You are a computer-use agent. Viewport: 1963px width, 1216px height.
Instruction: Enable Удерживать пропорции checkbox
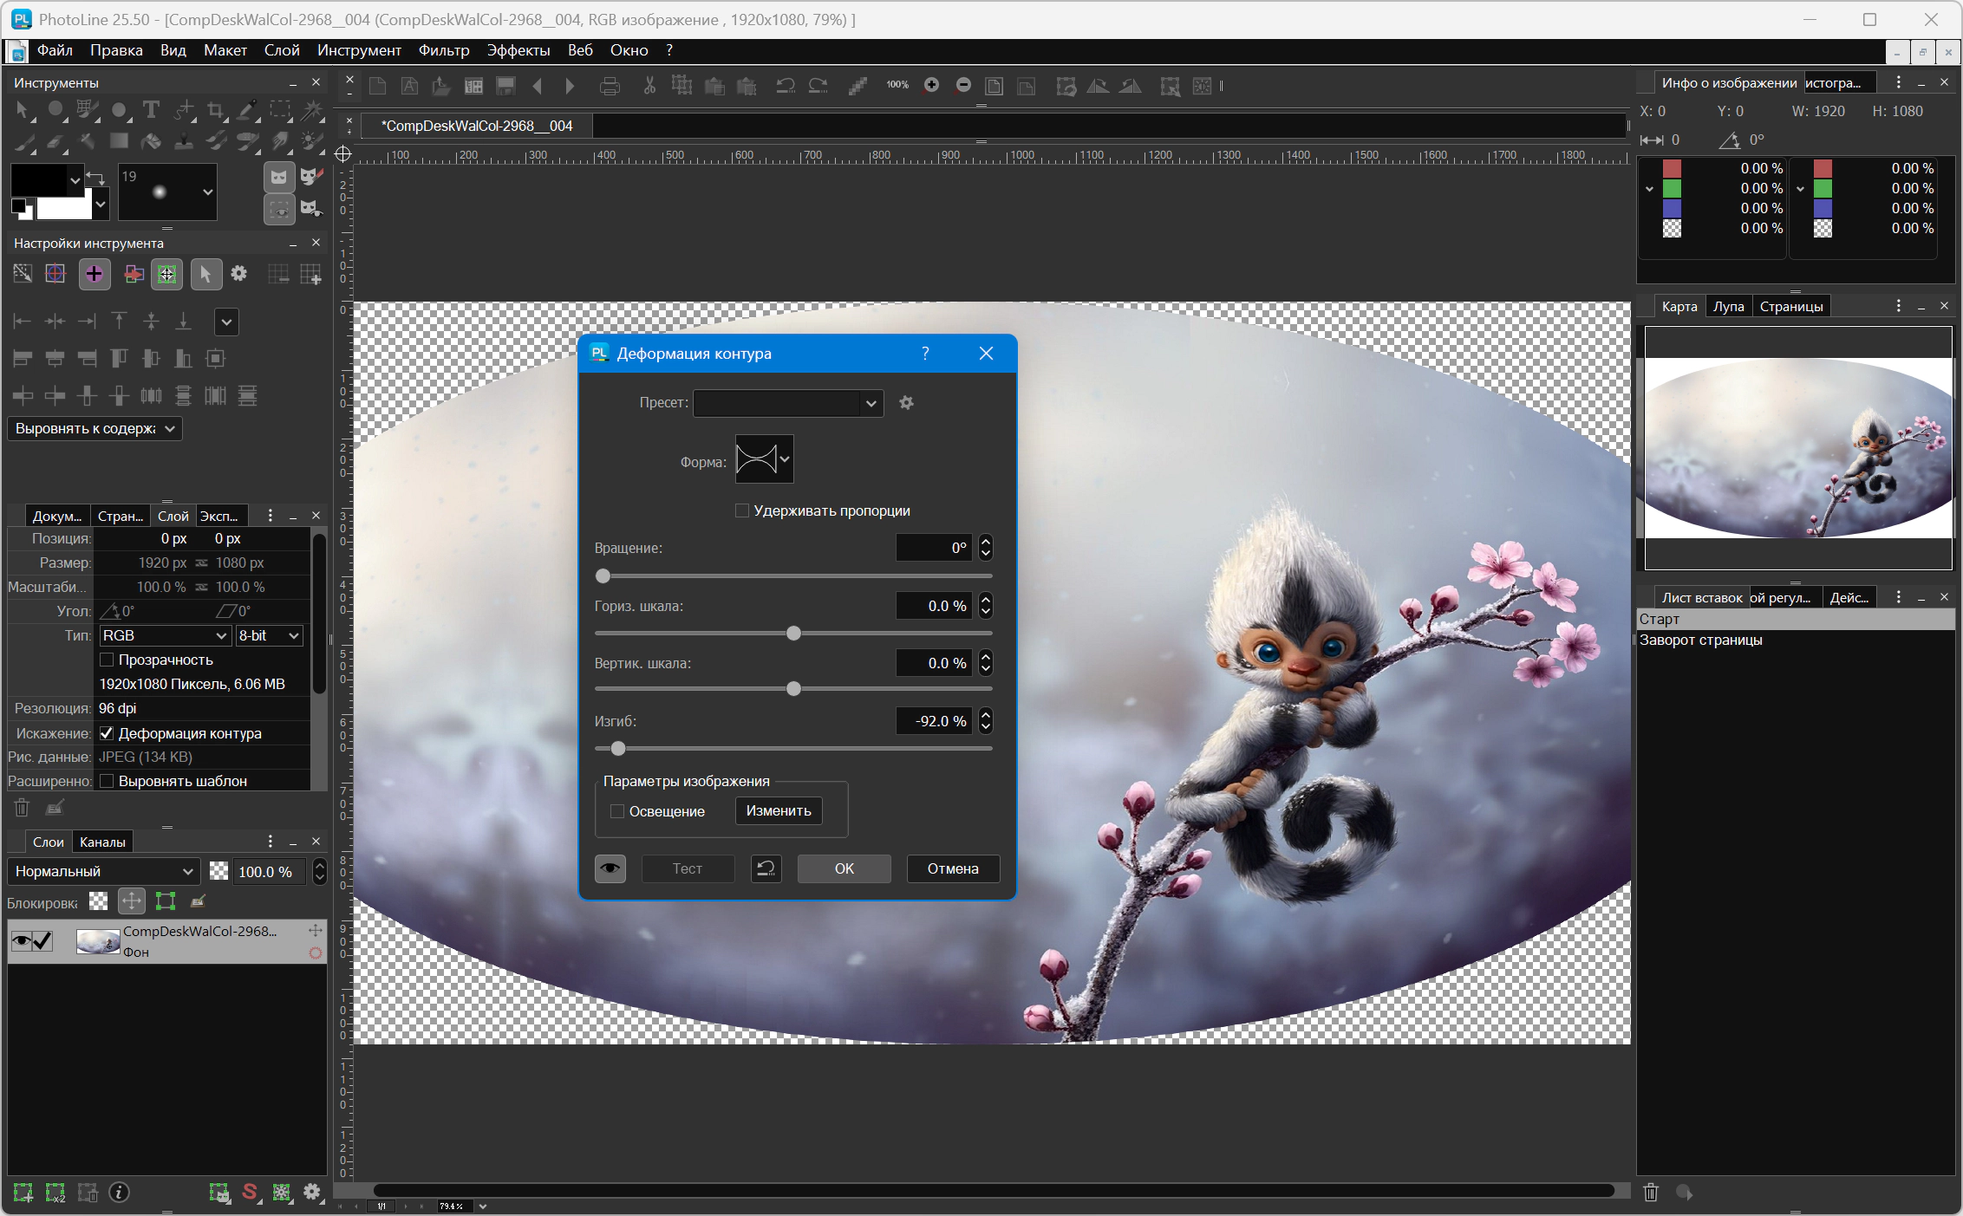click(x=742, y=510)
